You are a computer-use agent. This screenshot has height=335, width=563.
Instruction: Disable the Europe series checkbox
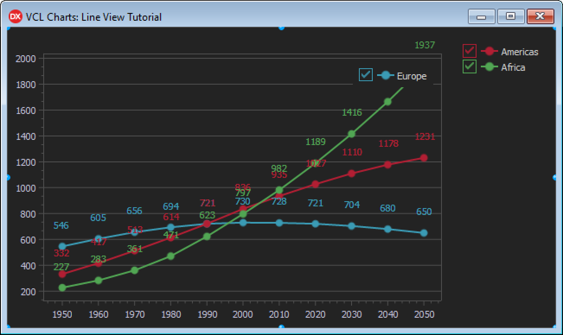pos(366,75)
